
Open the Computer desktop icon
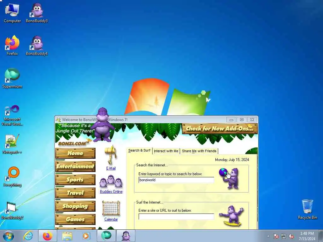(x=12, y=13)
